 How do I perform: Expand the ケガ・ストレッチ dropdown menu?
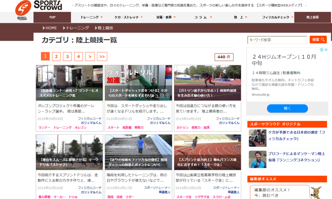pos(128,17)
